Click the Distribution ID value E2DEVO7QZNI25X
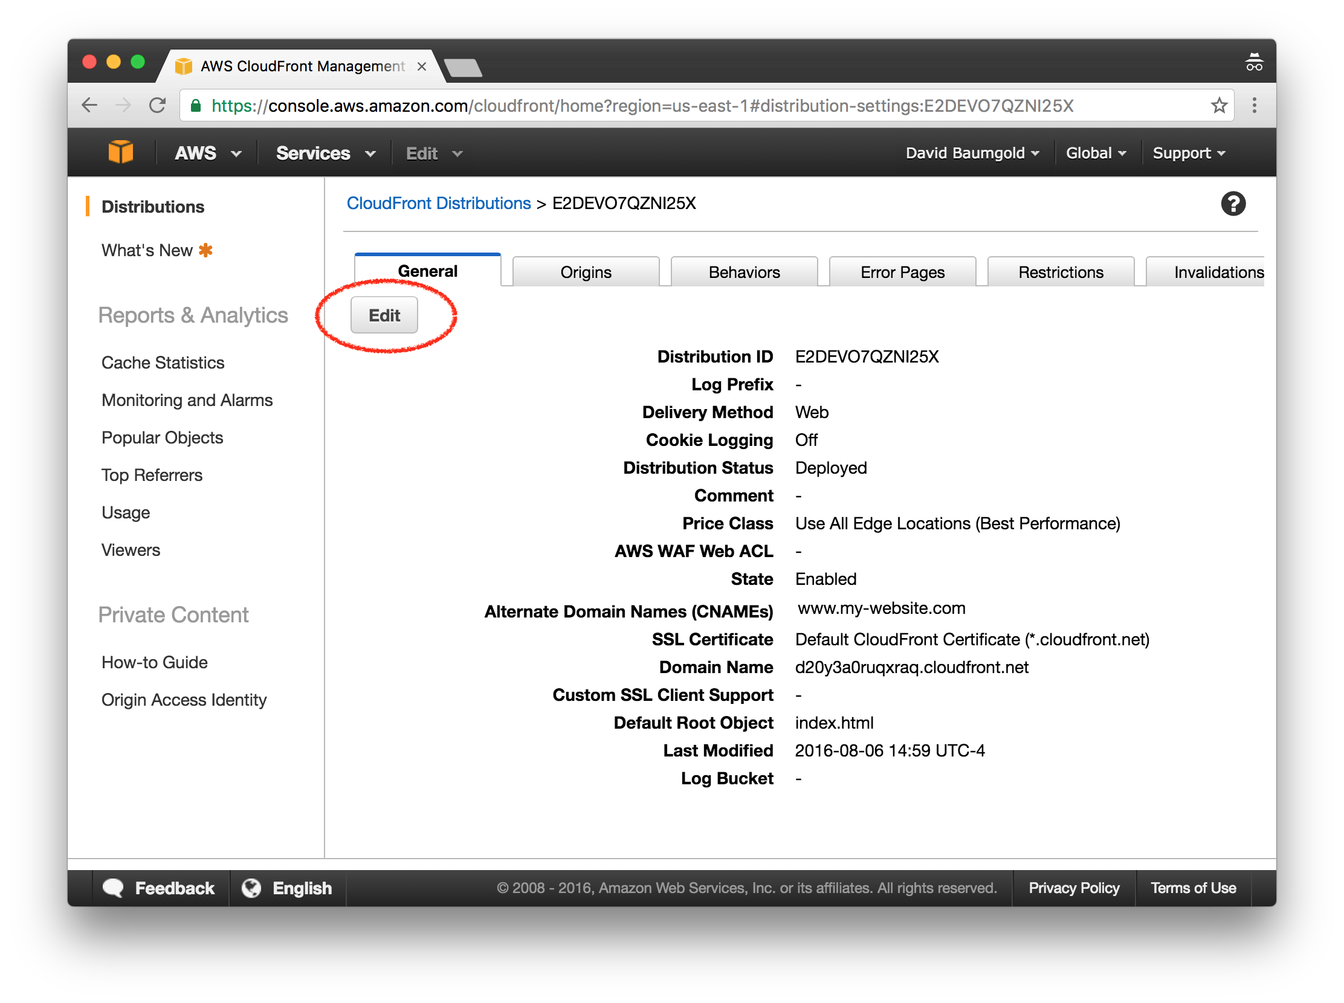Viewport: 1344px width, 1003px height. [x=867, y=356]
